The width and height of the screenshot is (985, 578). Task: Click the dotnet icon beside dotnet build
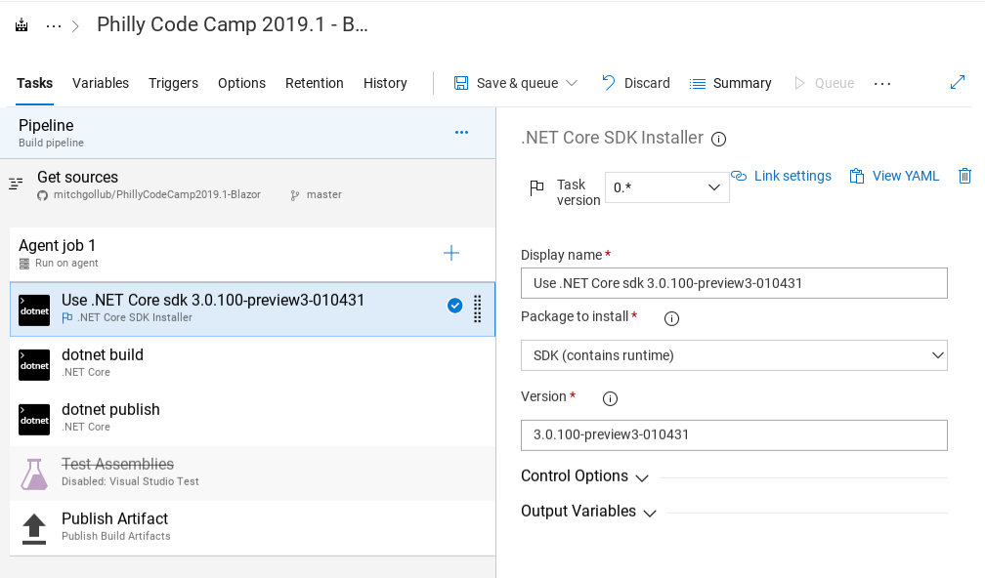[x=34, y=365]
